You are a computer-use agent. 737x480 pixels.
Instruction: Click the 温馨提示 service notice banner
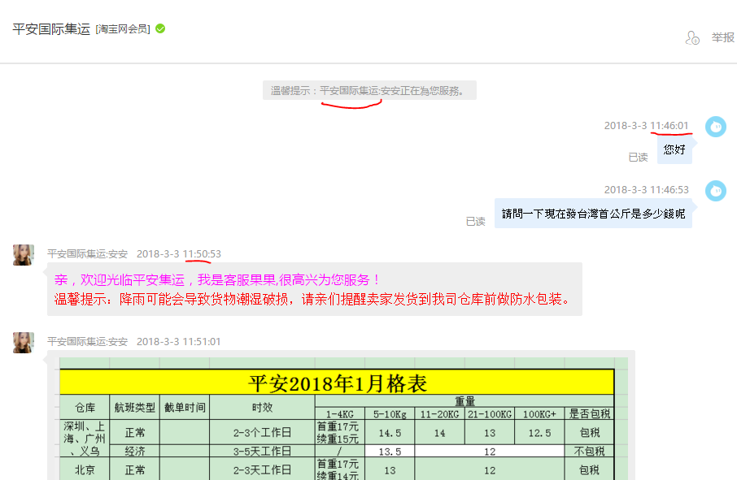369,90
